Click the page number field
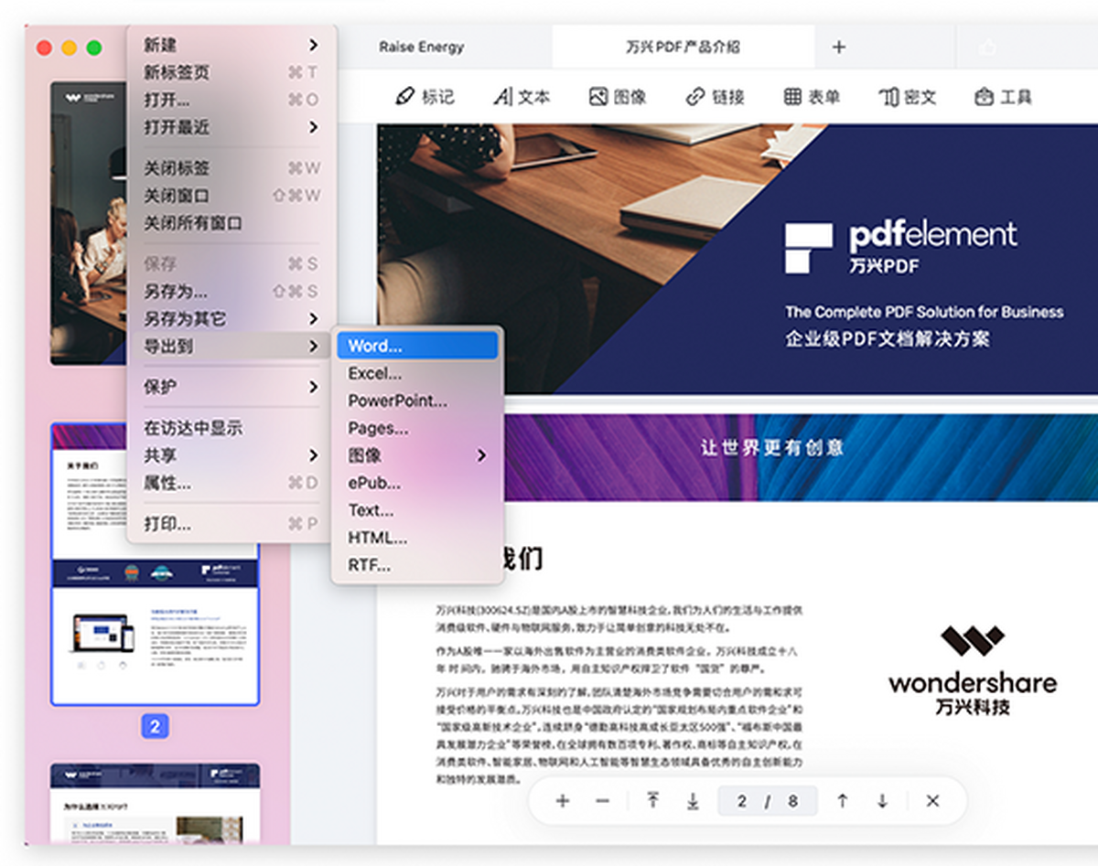This screenshot has width=1098, height=866. click(x=767, y=801)
